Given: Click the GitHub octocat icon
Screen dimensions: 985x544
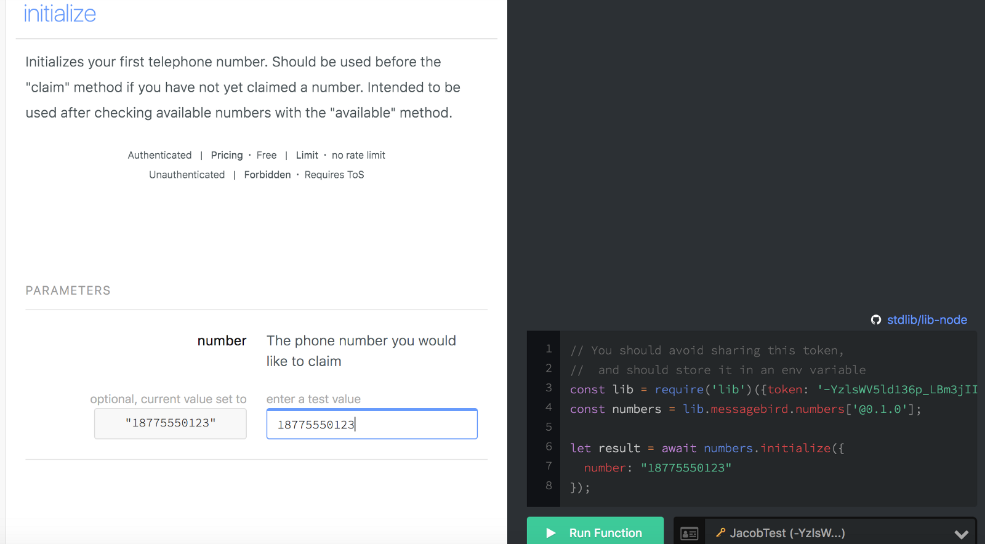Looking at the screenshot, I should point(875,320).
